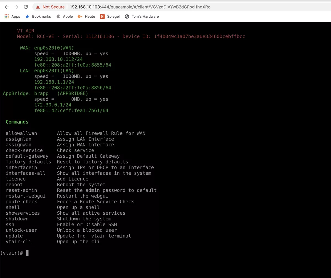Click the Heute bookmark entry
This screenshot has height=278, width=331.
coord(86,17)
